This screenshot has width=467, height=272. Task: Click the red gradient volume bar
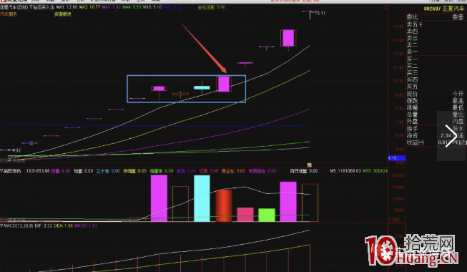pyautogui.click(x=224, y=205)
